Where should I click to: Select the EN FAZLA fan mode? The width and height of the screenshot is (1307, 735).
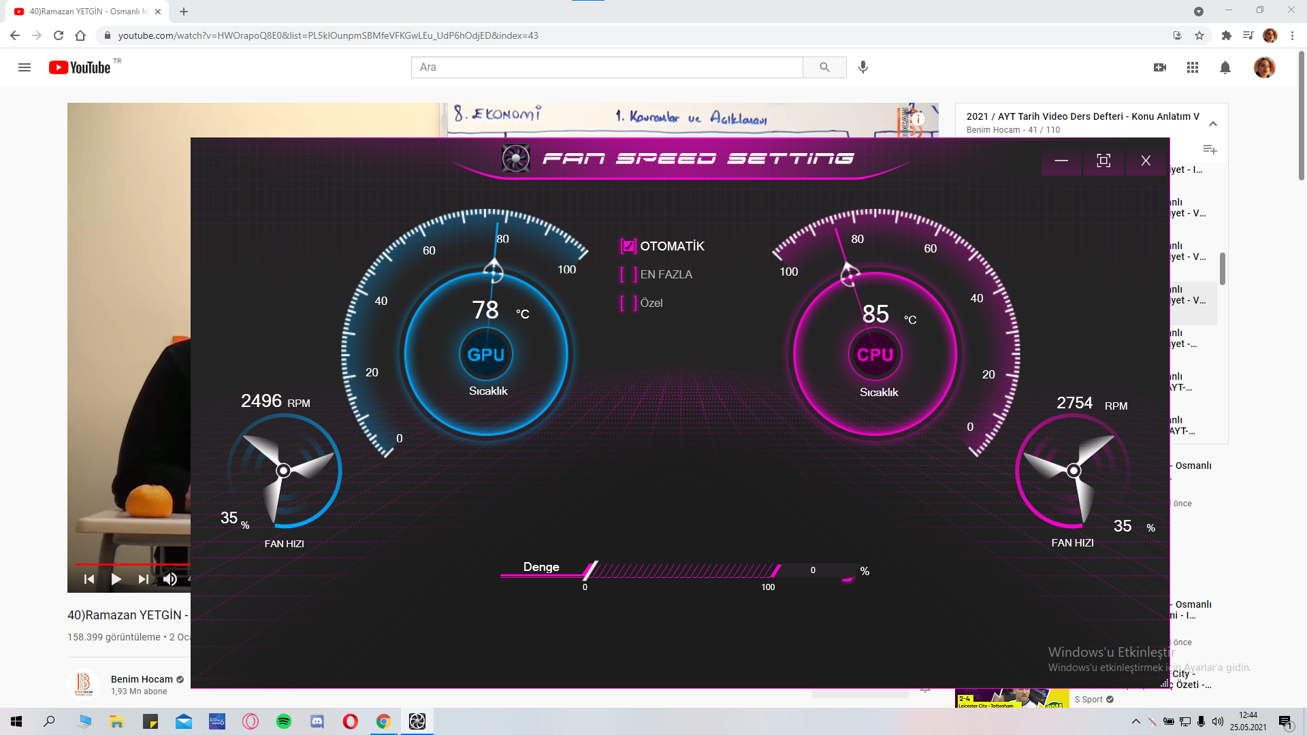tap(628, 274)
